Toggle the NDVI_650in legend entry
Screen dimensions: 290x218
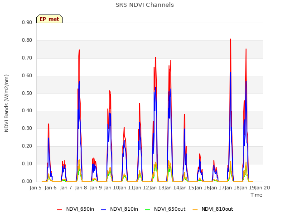(x=76, y=209)
